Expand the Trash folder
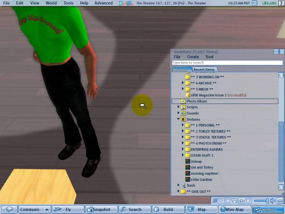The height and width of the screenshot is (214, 285). click(x=178, y=185)
